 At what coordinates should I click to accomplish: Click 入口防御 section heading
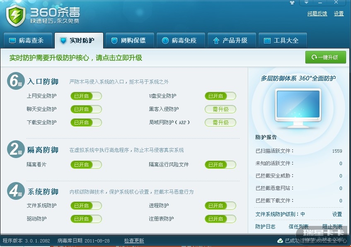tap(43, 82)
